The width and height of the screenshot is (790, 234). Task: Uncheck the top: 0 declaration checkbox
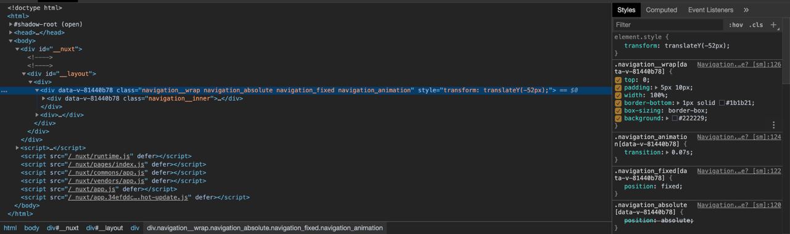point(618,80)
